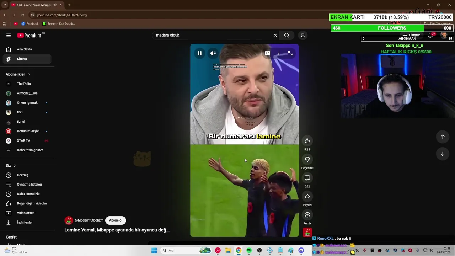This screenshot has width=455, height=256.
Task: Click the Oluştur create button
Action: coord(411,35)
